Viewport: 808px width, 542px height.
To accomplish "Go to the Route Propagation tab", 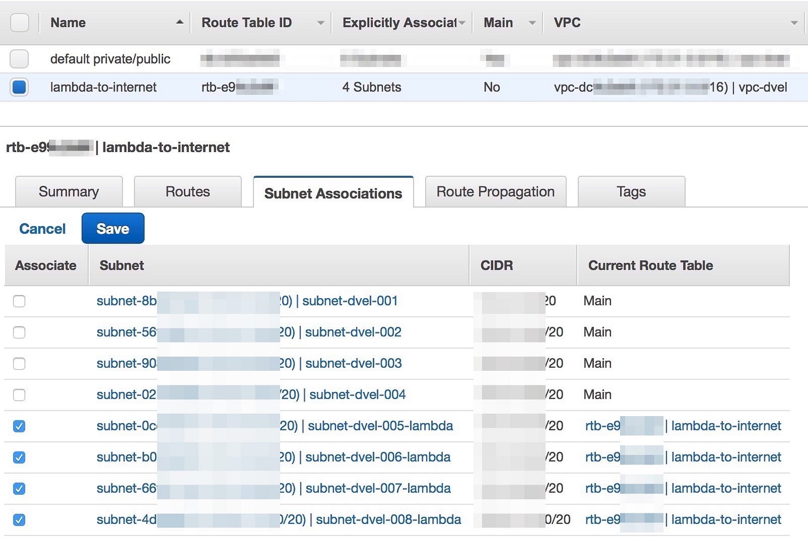I will [495, 192].
